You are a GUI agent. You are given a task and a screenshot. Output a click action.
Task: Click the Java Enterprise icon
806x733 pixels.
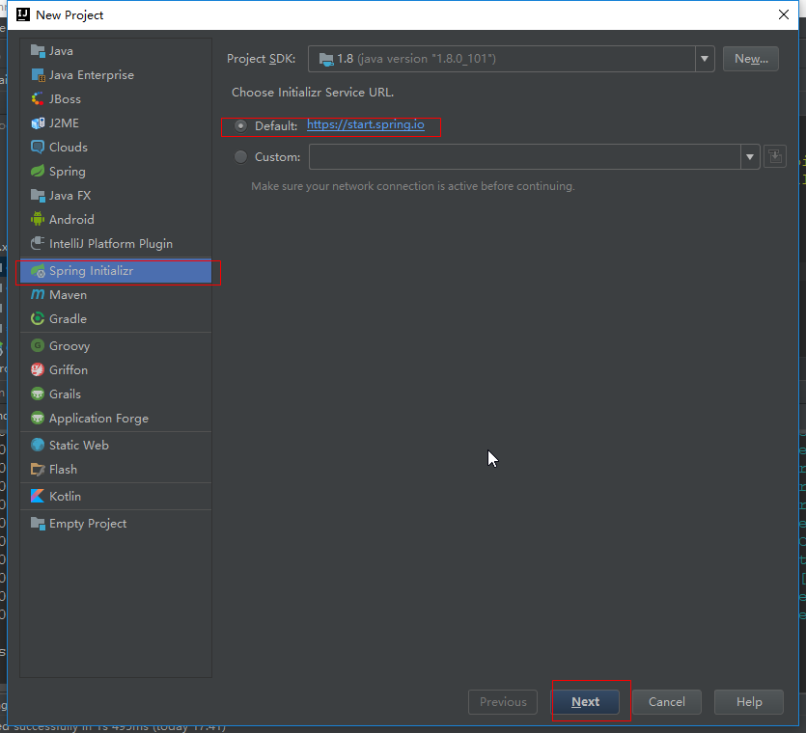(x=38, y=75)
